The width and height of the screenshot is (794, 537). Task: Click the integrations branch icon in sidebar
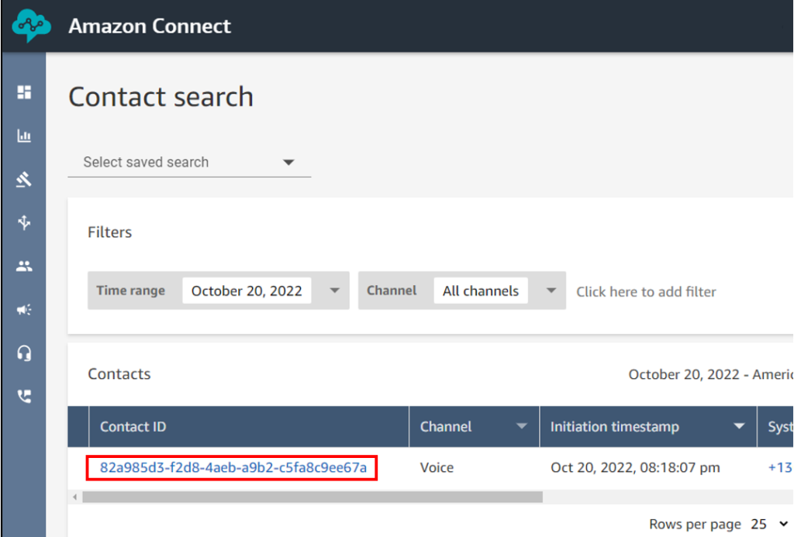coord(24,222)
